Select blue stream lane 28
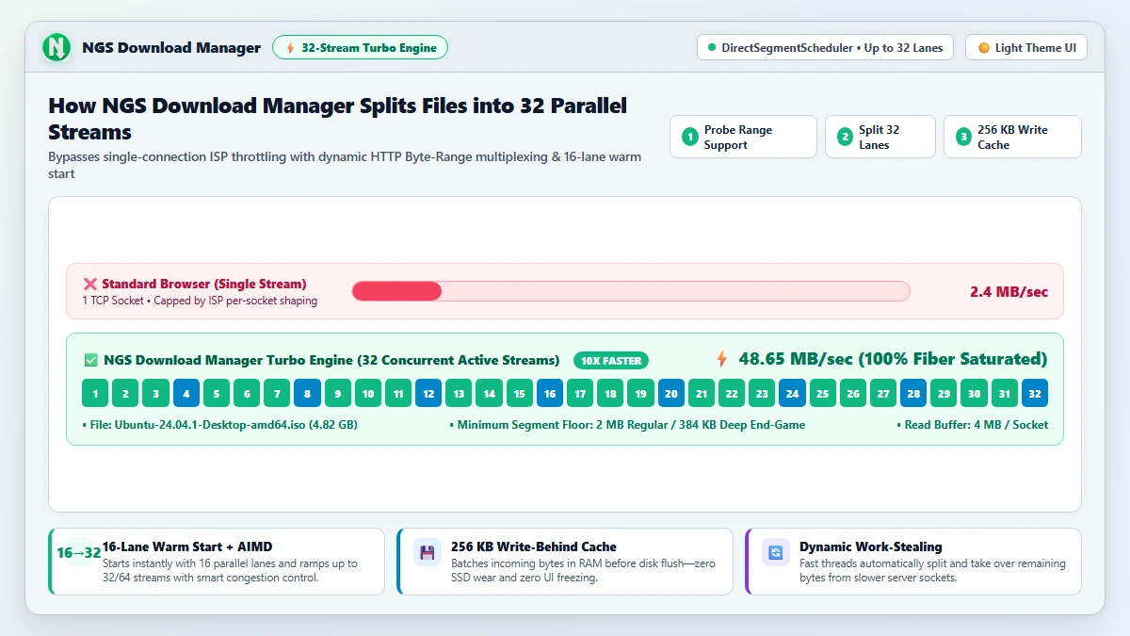Screen dimensions: 1130x636 pyautogui.click(x=913, y=393)
